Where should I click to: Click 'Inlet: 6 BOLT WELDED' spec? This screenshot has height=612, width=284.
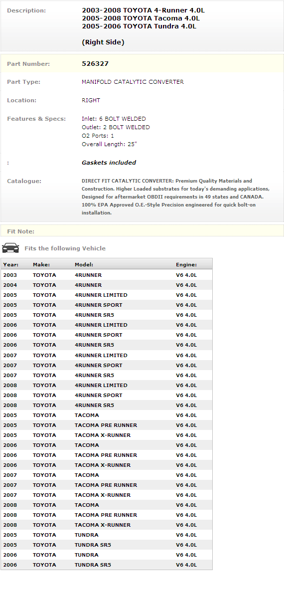114,119
